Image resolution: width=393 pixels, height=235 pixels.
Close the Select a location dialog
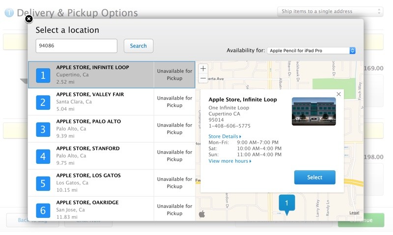pyautogui.click(x=29, y=19)
